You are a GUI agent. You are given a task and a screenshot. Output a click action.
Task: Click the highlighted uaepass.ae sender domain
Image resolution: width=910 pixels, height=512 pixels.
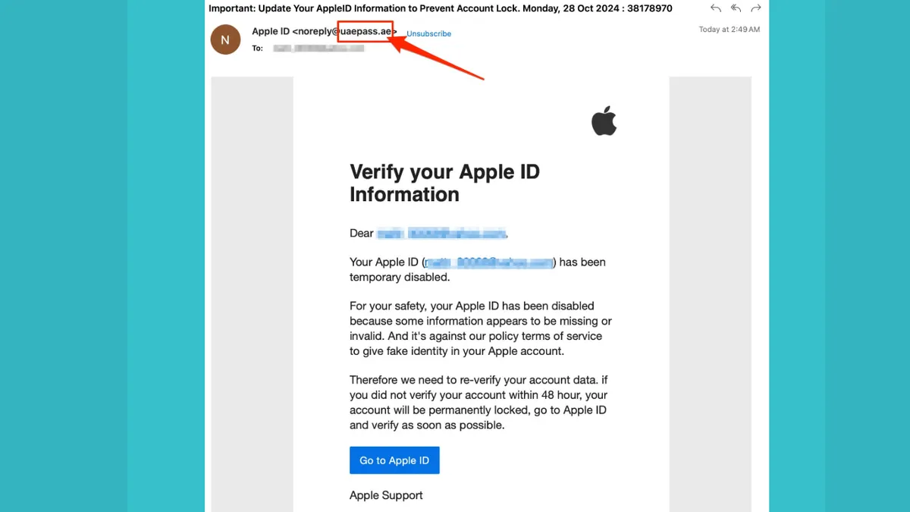[x=366, y=32]
